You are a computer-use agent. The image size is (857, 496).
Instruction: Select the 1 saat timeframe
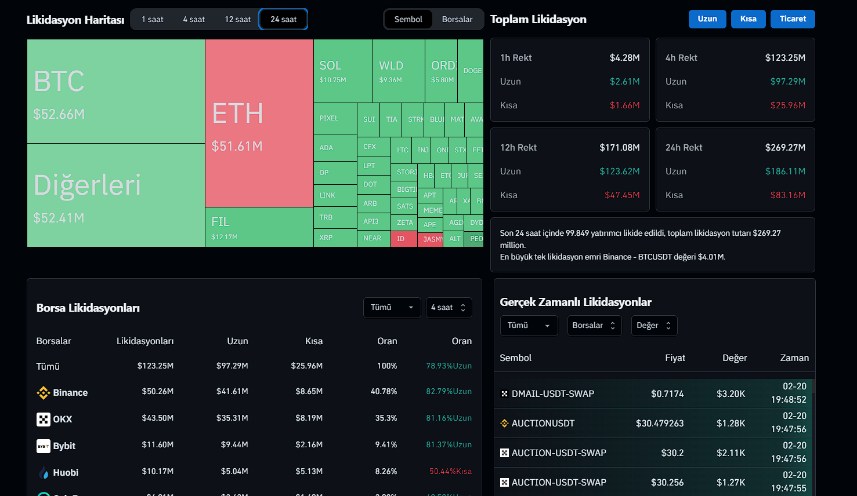[x=153, y=19]
